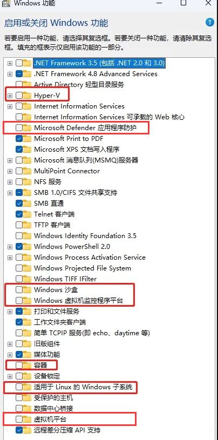Click the Windows 沙盒 folder icon
The height and width of the screenshot is (440, 218).
[x=27, y=289]
